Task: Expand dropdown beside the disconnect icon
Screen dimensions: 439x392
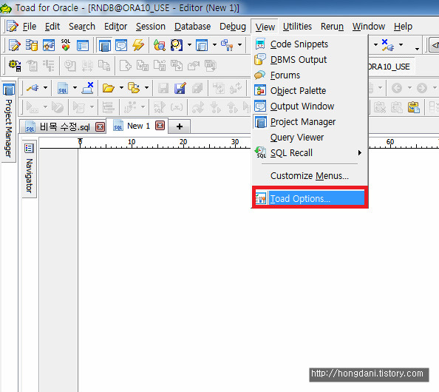Action: click(401, 45)
